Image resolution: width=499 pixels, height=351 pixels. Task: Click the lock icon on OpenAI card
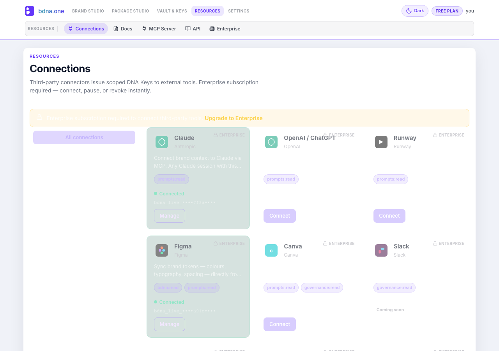coord(325,135)
